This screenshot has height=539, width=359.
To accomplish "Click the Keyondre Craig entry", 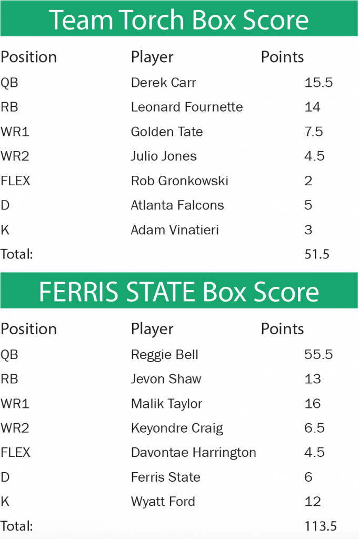I will click(x=177, y=428).
